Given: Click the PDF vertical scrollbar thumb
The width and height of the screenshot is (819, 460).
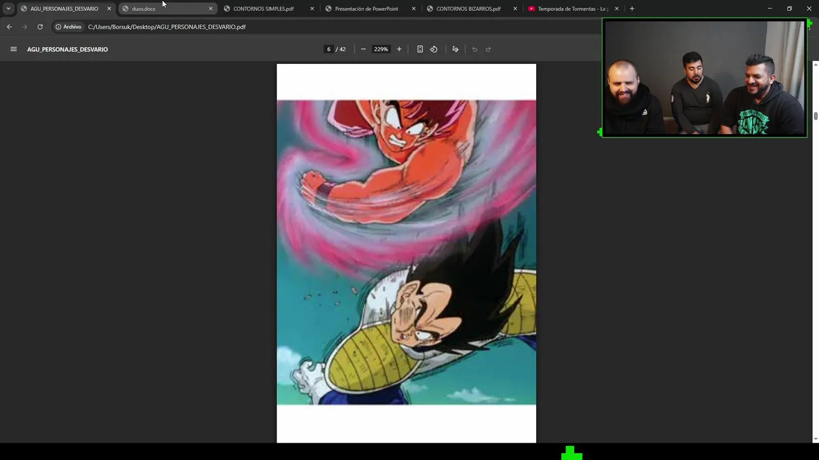Looking at the screenshot, I should [815, 116].
